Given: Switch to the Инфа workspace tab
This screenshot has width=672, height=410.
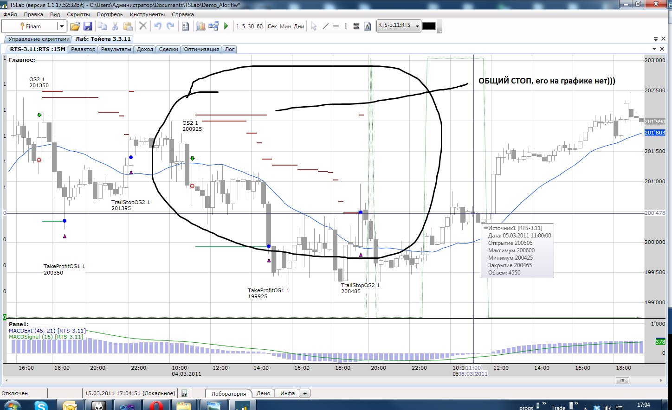Looking at the screenshot, I should (288, 393).
